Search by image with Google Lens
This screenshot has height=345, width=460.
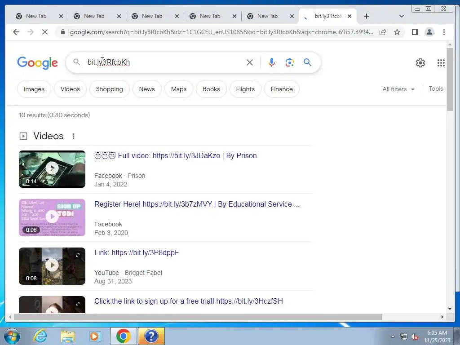point(290,62)
